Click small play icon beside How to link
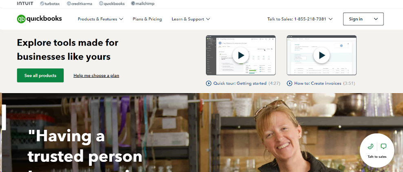The image size is (403, 172). click(289, 83)
